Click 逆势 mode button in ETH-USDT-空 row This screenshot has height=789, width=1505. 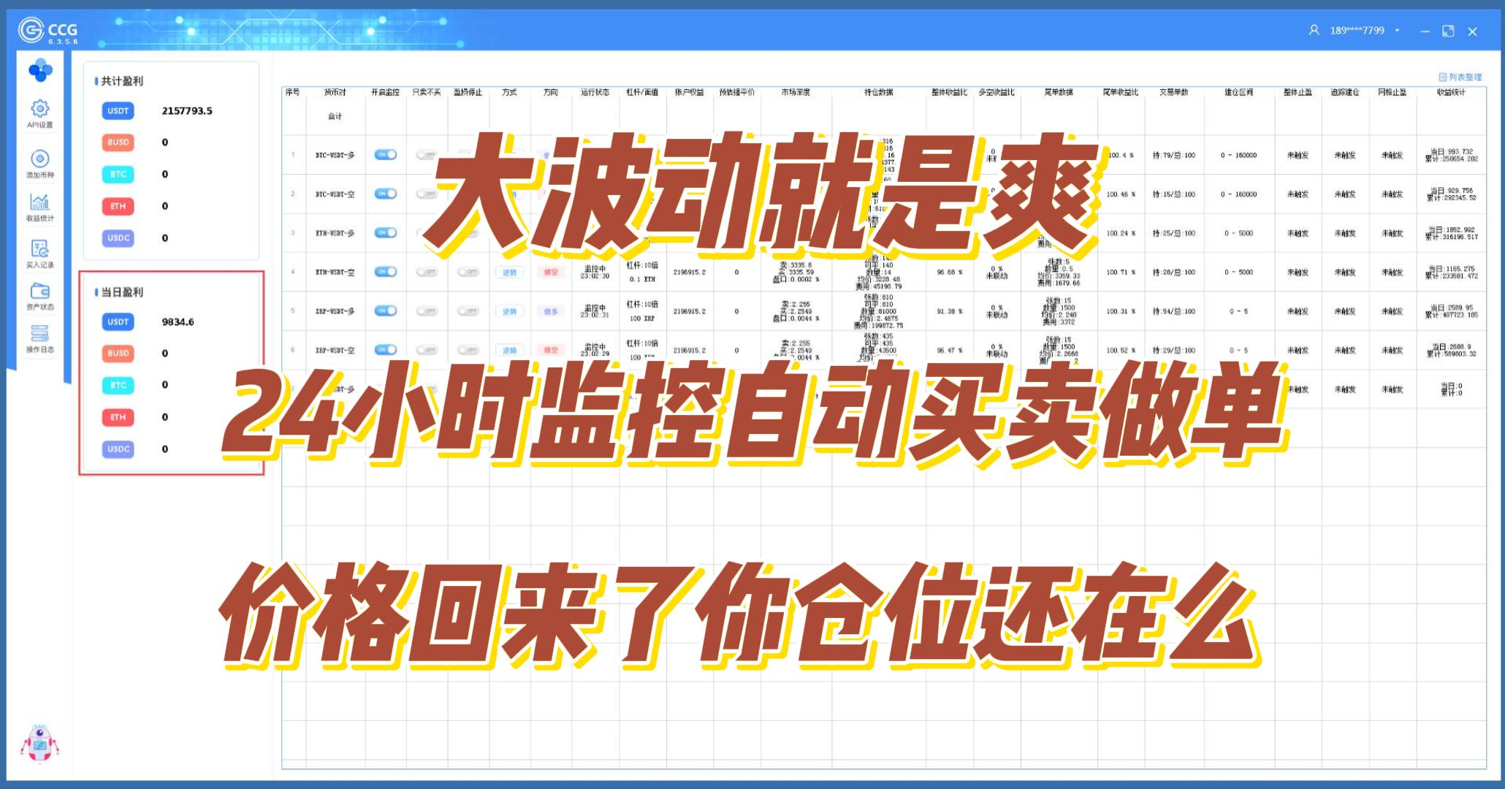(x=509, y=272)
